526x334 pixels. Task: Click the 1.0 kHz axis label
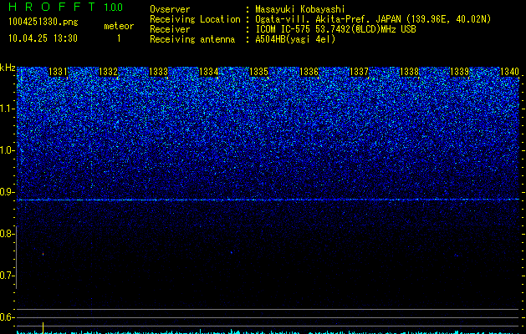pos(7,150)
